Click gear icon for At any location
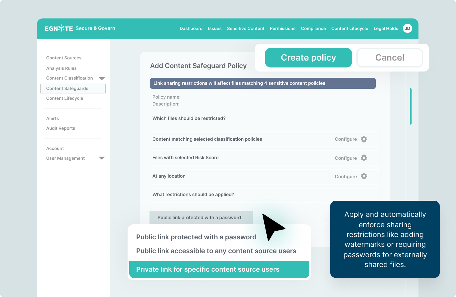Viewport: 456px width, 297px height. click(364, 176)
